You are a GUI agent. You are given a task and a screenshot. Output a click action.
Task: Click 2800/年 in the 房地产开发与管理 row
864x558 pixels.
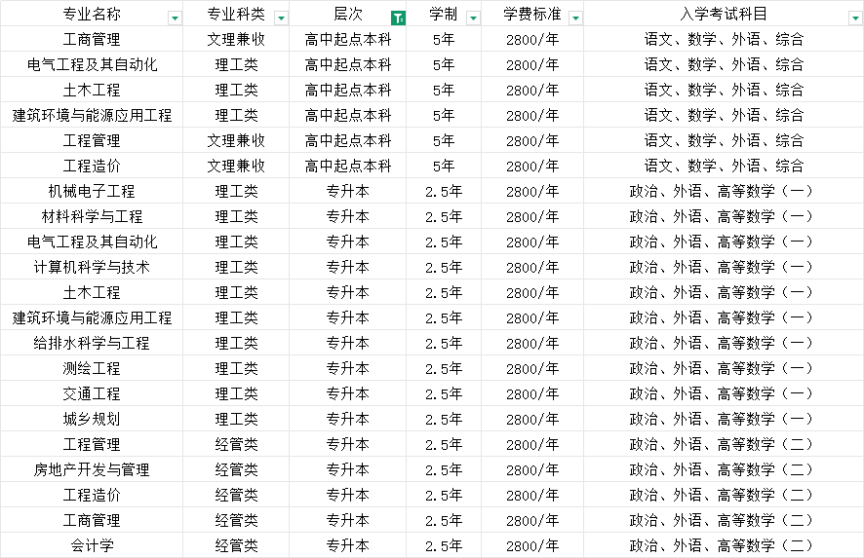tap(532, 469)
